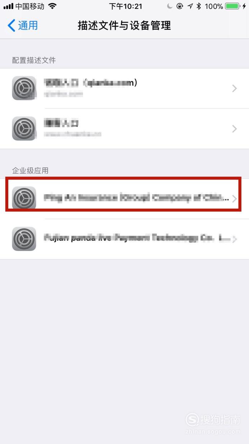Screen dimensions: 249x444
Task: Select the red-highlighted enterprise app gear icon
Action: point(24,198)
